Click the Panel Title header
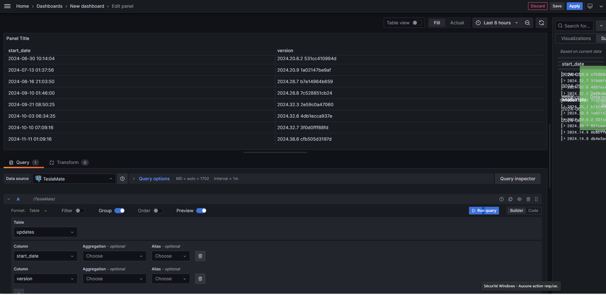This screenshot has width=606, height=295. point(18,38)
